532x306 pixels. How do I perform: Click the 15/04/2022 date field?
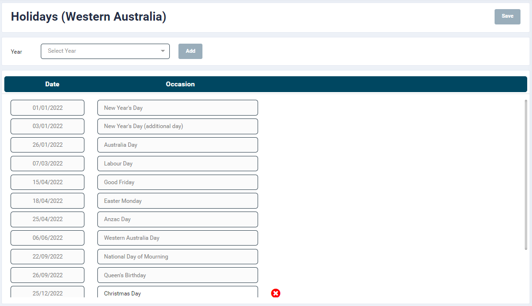[x=47, y=182]
